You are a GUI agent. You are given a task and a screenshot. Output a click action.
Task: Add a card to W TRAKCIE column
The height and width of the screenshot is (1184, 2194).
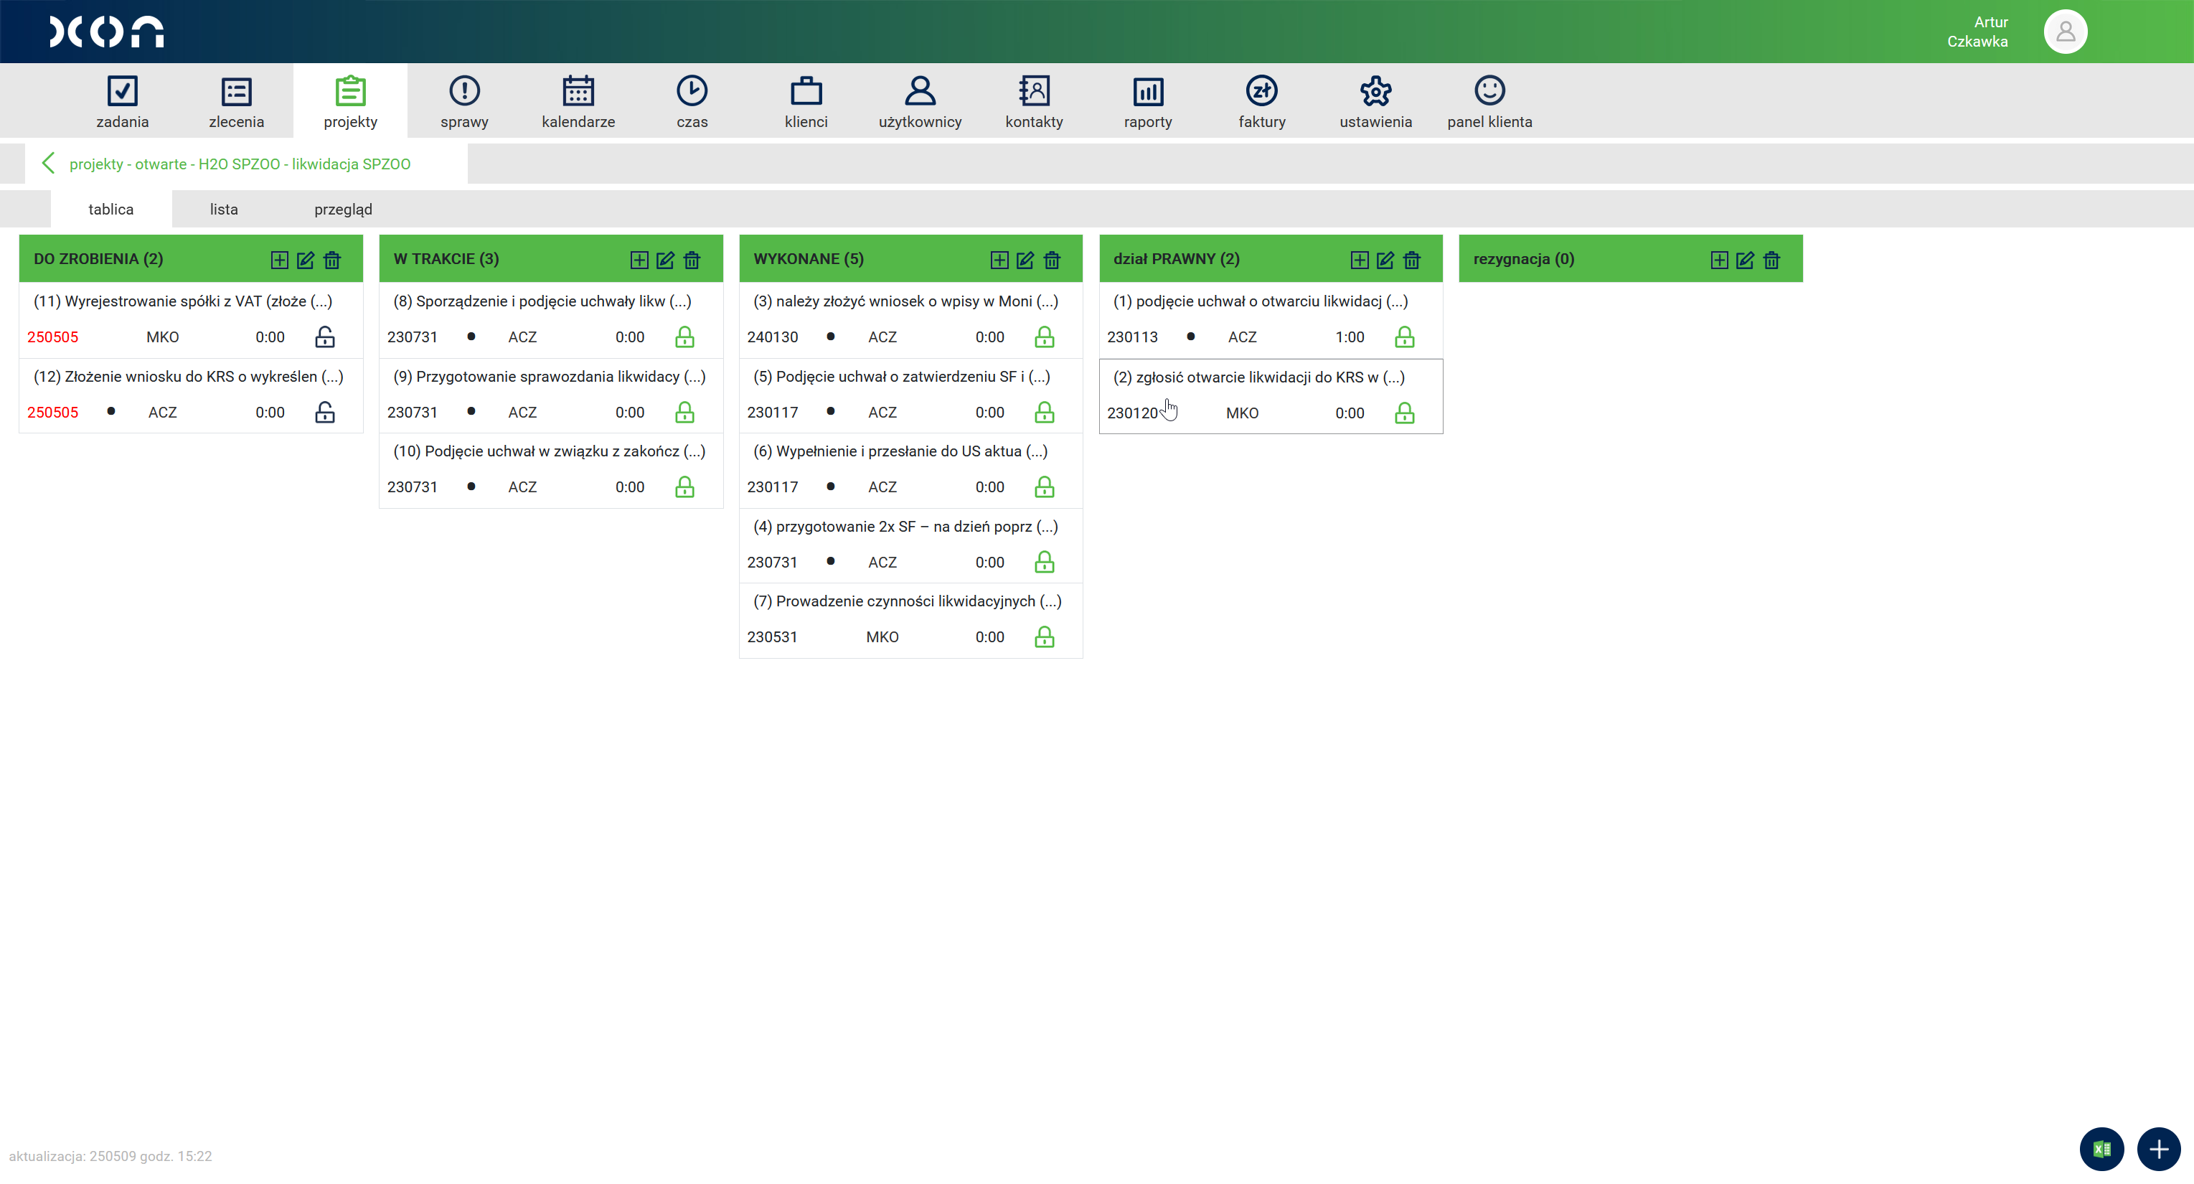(640, 260)
